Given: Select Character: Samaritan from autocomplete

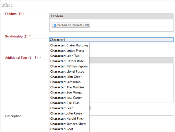Looking at the screenshot, I should (x=69, y=82).
